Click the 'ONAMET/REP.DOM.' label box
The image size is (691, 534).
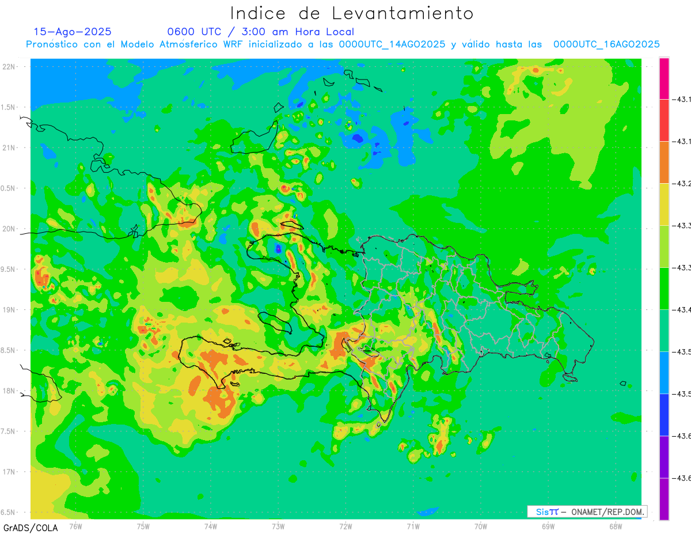(587, 512)
